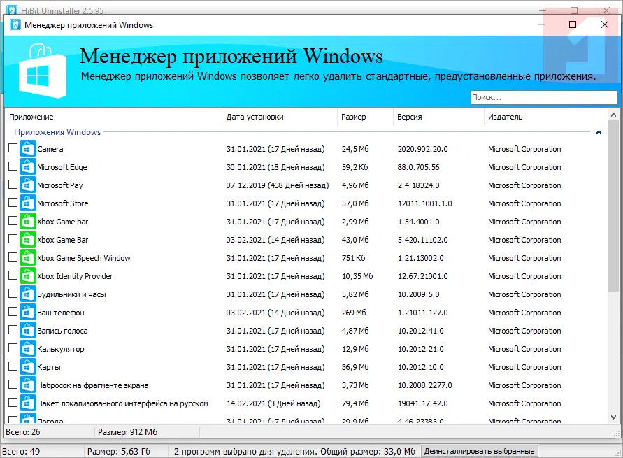This screenshot has height=458, width=623.
Task: Click the Размер: 912 Мб status entry
Action: (x=127, y=432)
